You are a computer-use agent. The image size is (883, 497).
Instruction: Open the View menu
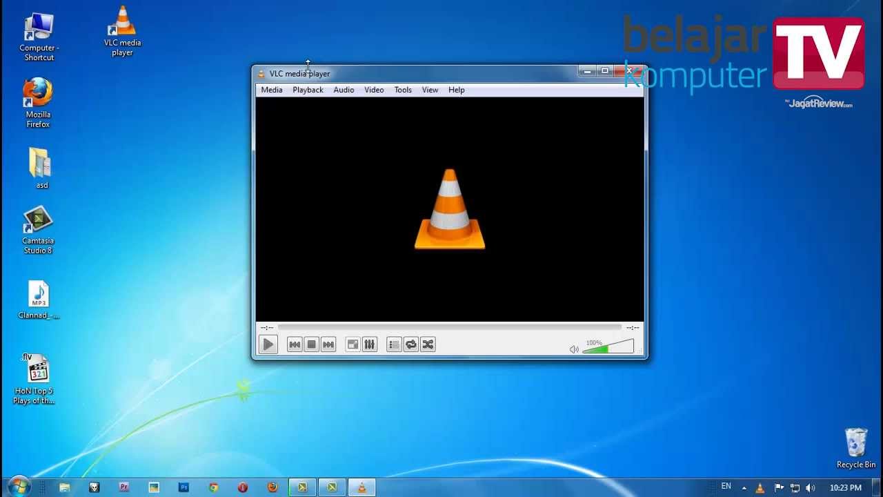(430, 90)
